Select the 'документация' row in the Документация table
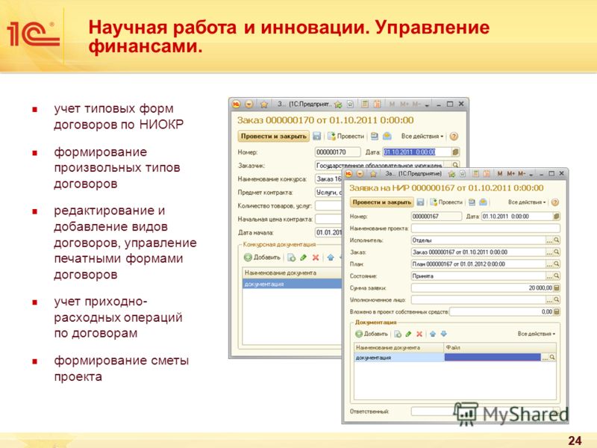This screenshot has height=448, width=597. (x=399, y=358)
